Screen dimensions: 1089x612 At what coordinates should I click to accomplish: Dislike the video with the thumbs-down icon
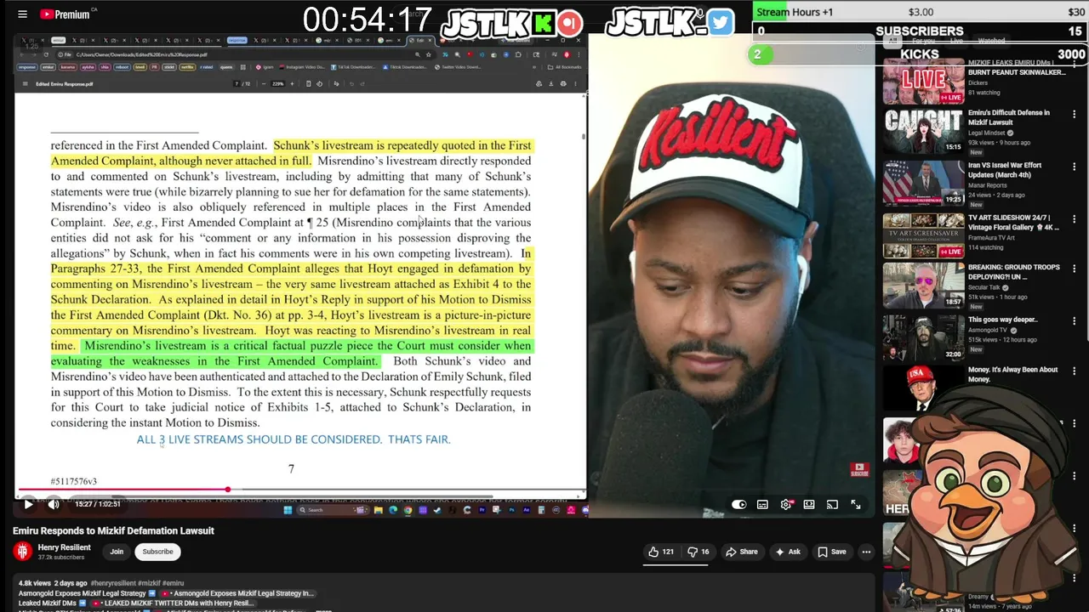click(x=698, y=552)
